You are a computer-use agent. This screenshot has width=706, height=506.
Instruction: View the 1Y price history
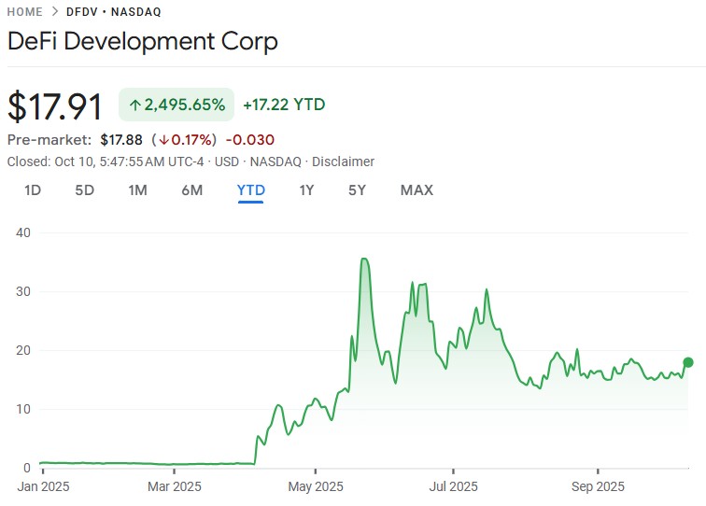click(x=306, y=190)
